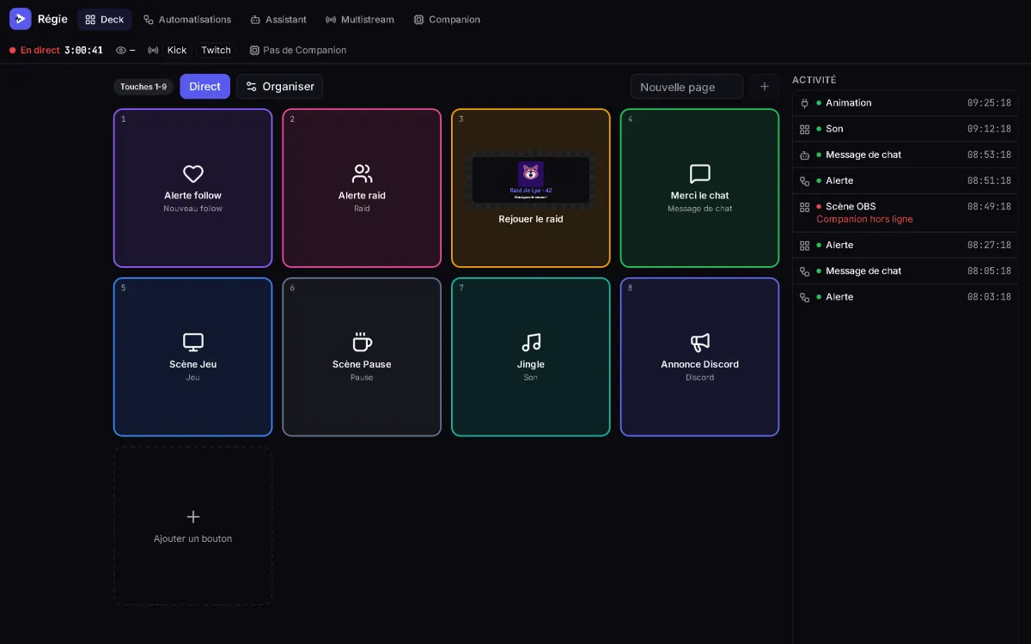Image resolution: width=1031 pixels, height=644 pixels.
Task: Click the sliders icon in Organiser button
Action: (252, 87)
